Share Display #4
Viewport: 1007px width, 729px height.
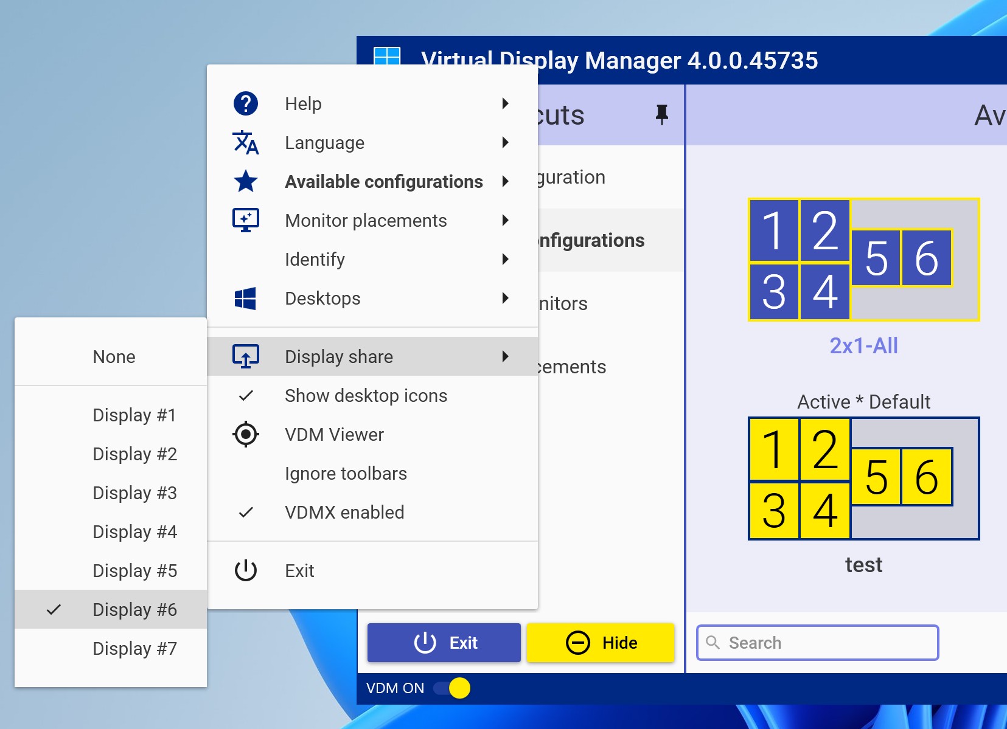point(111,531)
